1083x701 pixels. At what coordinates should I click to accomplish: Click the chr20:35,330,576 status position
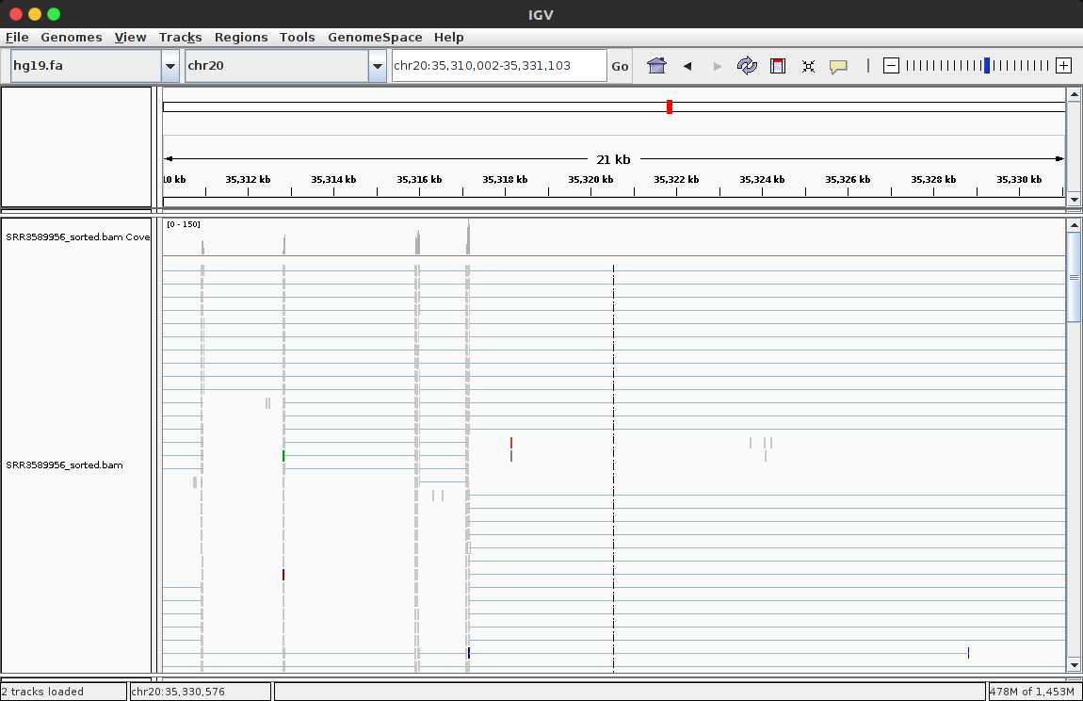[x=177, y=692]
